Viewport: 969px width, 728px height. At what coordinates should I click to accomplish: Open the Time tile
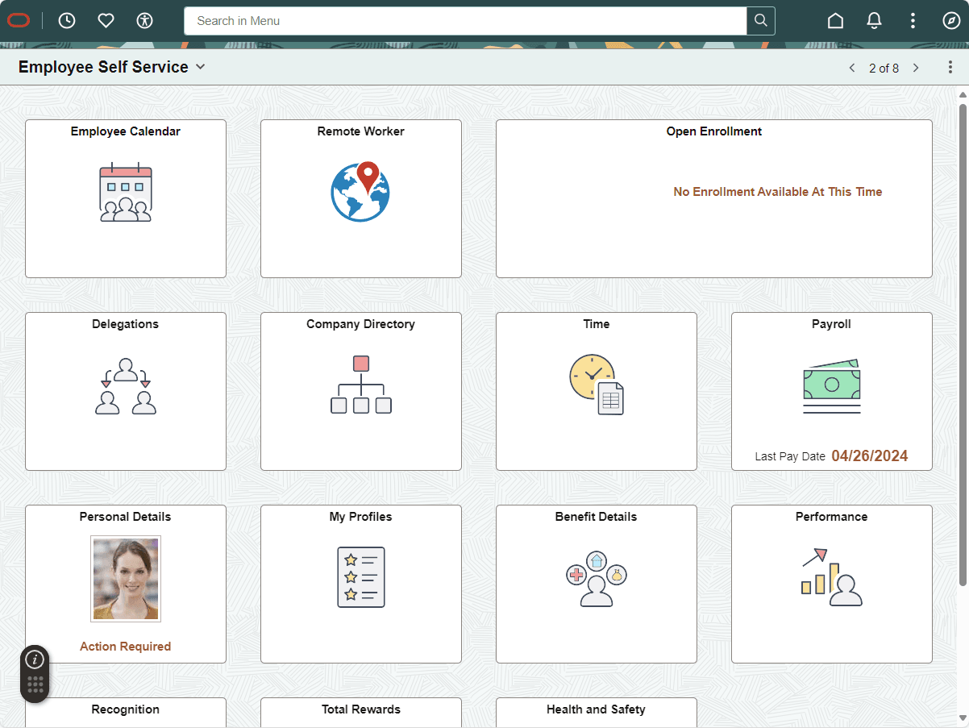[596, 391]
